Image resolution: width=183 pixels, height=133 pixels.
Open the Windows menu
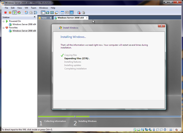coord(43,8)
